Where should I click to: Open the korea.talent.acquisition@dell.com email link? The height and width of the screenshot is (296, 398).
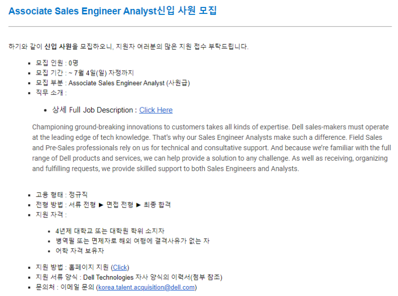146,288
